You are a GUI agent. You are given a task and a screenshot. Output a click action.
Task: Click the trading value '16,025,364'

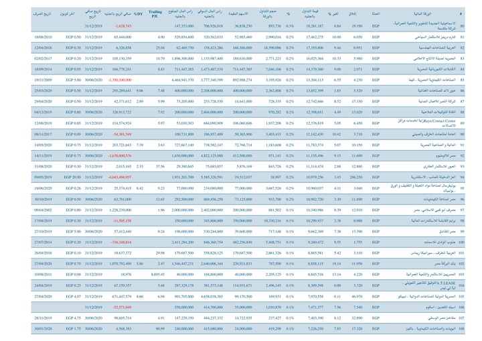pos(315,58)
